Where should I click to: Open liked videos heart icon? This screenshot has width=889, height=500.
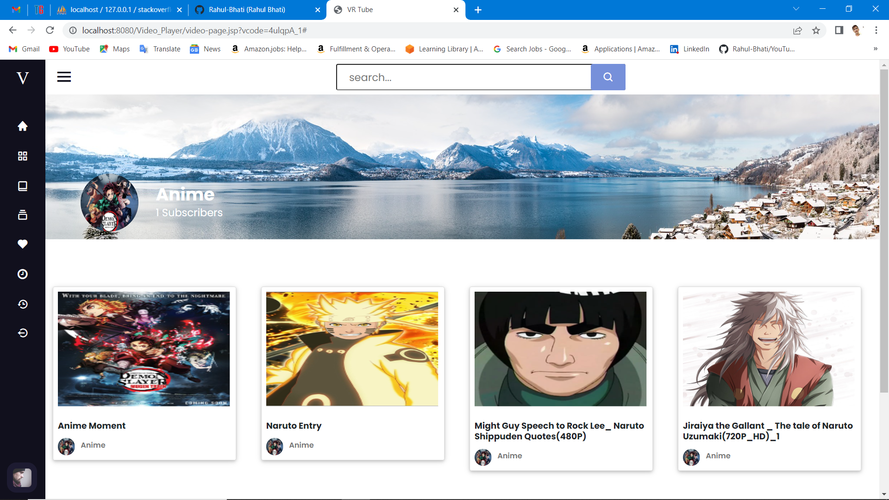click(x=22, y=244)
